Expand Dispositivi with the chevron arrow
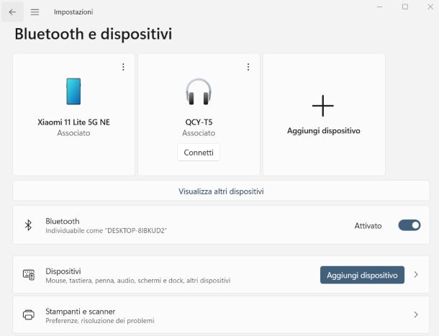Screen dimensions: 439x336 (416, 275)
